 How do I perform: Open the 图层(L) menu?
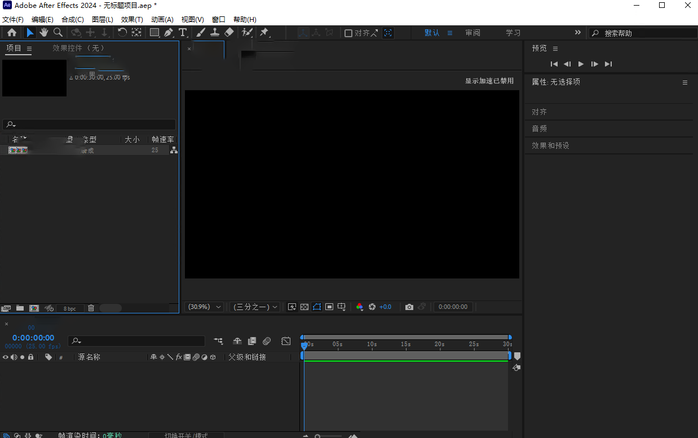click(x=103, y=19)
